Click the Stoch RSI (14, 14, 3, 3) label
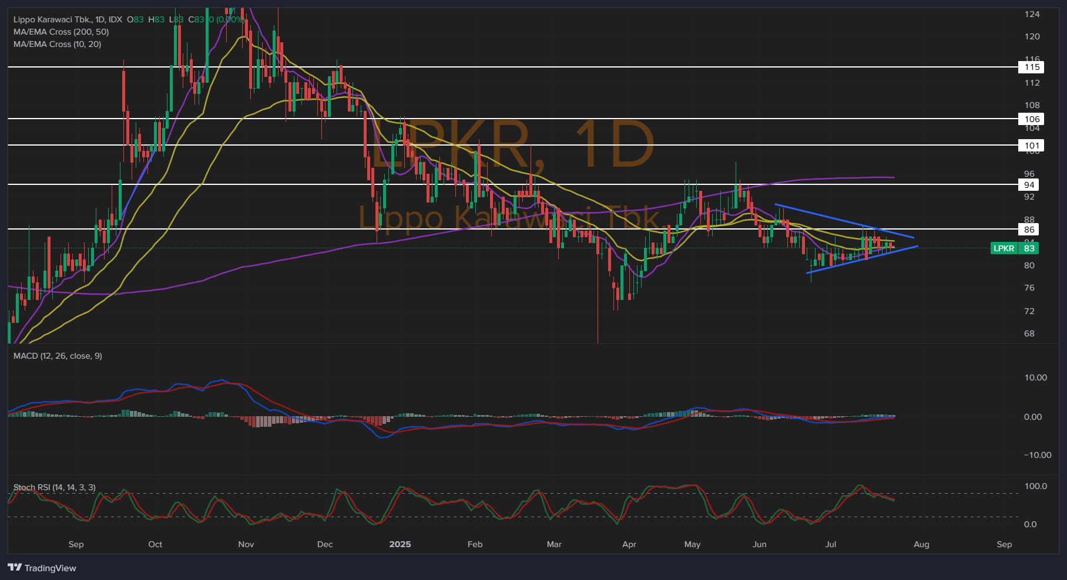 55,487
